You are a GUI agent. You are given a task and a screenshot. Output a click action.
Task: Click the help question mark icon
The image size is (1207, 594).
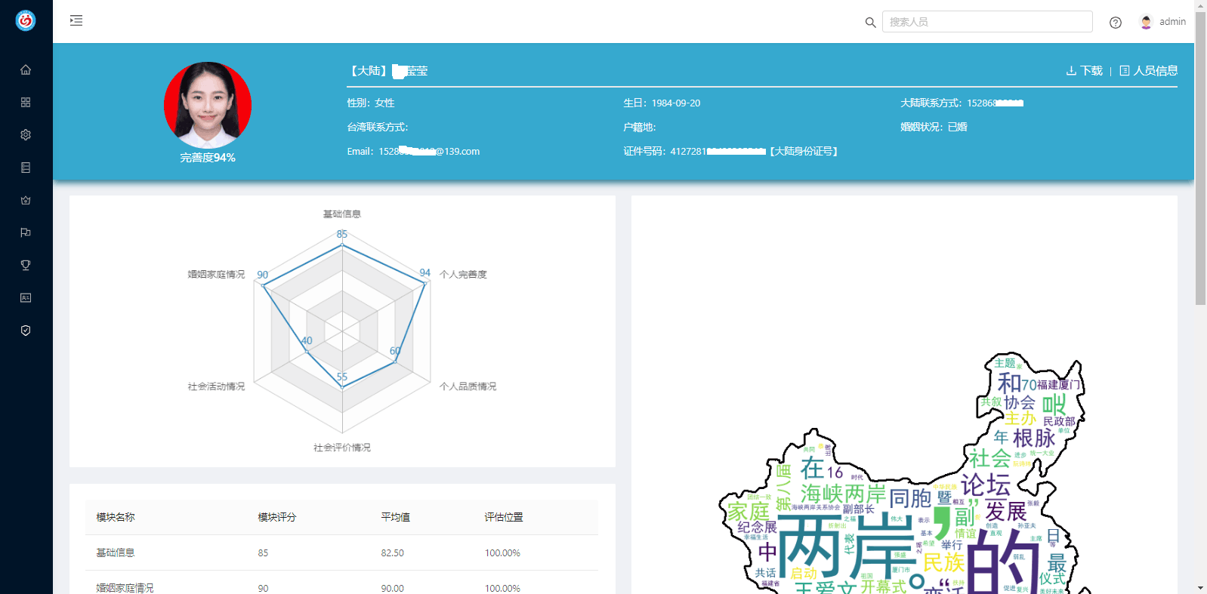point(1115,23)
